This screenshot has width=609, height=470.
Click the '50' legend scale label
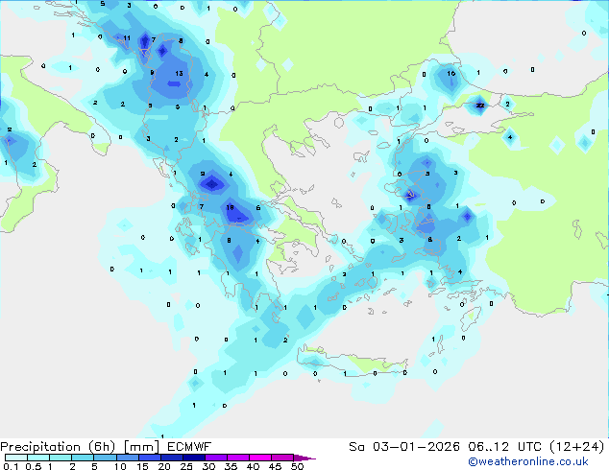297,466
